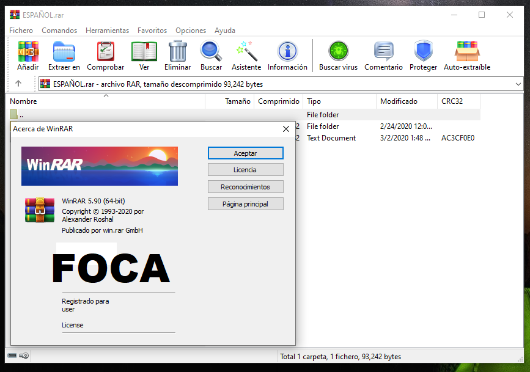Sort by the Tipo column header

pyautogui.click(x=339, y=101)
